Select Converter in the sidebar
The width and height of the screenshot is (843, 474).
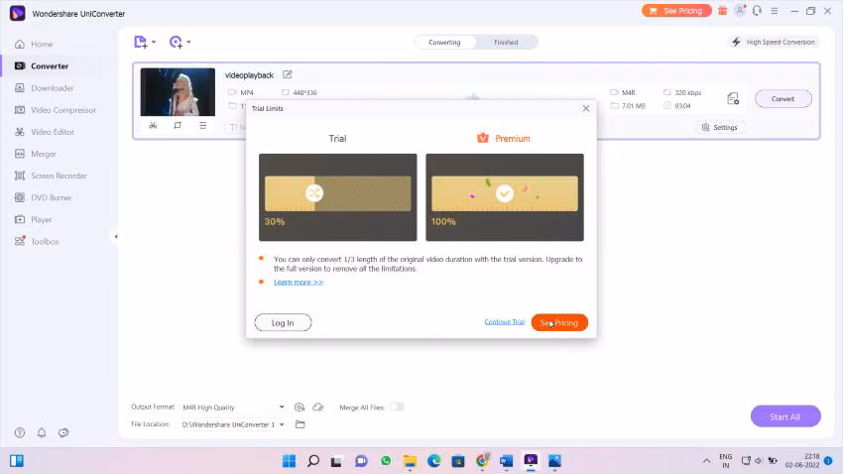tap(42, 66)
